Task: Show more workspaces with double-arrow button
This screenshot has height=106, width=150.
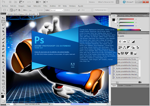Action: click(117, 2)
